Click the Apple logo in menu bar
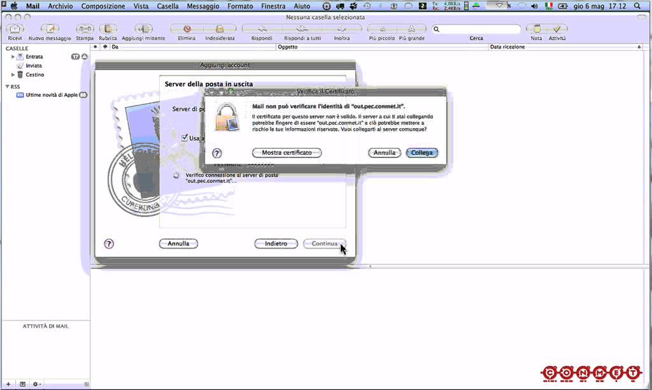This screenshot has height=390, width=652. pyautogui.click(x=14, y=6)
